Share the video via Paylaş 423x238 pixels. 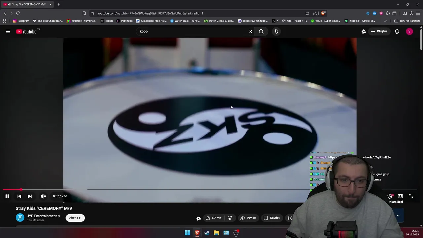point(248,218)
